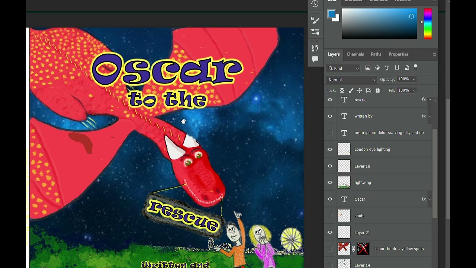Click mask link chain on colour the dr layer
The width and height of the screenshot is (476, 268).
point(353,249)
